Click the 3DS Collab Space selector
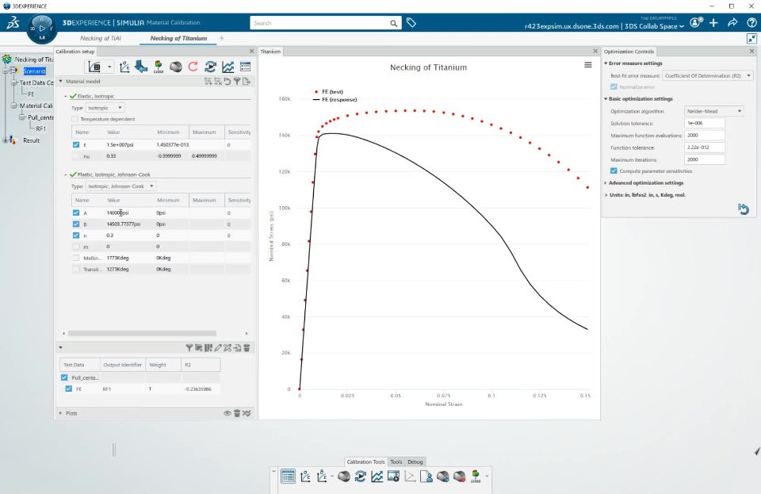 coord(654,26)
